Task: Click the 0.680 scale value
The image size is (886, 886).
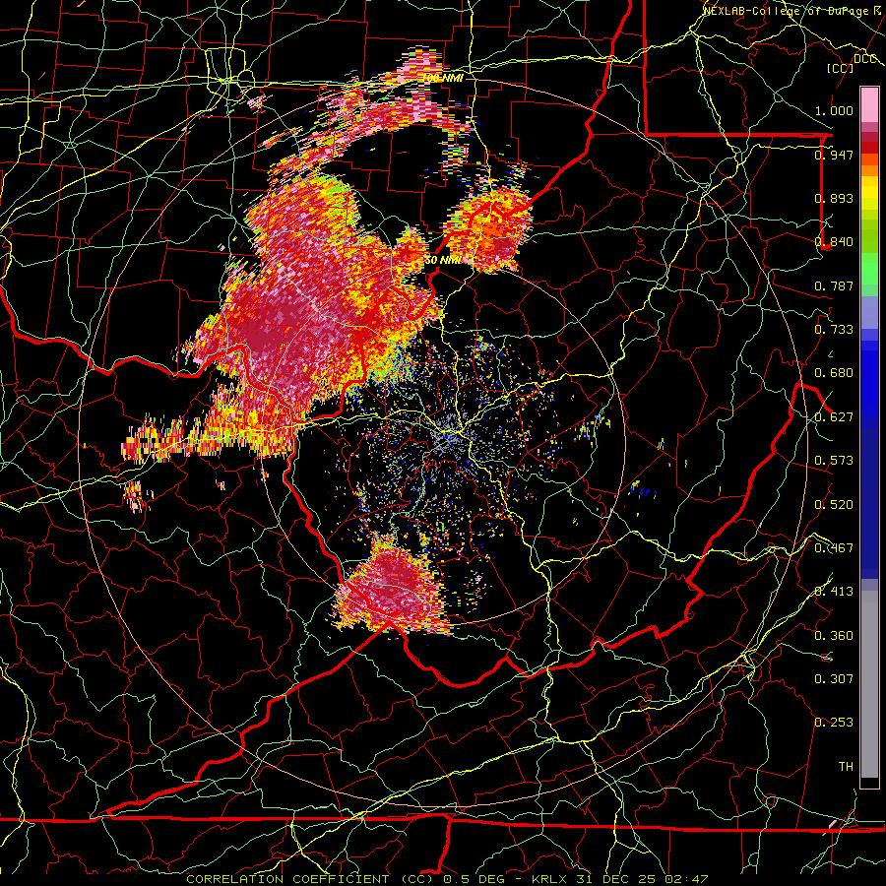Action: pos(834,373)
